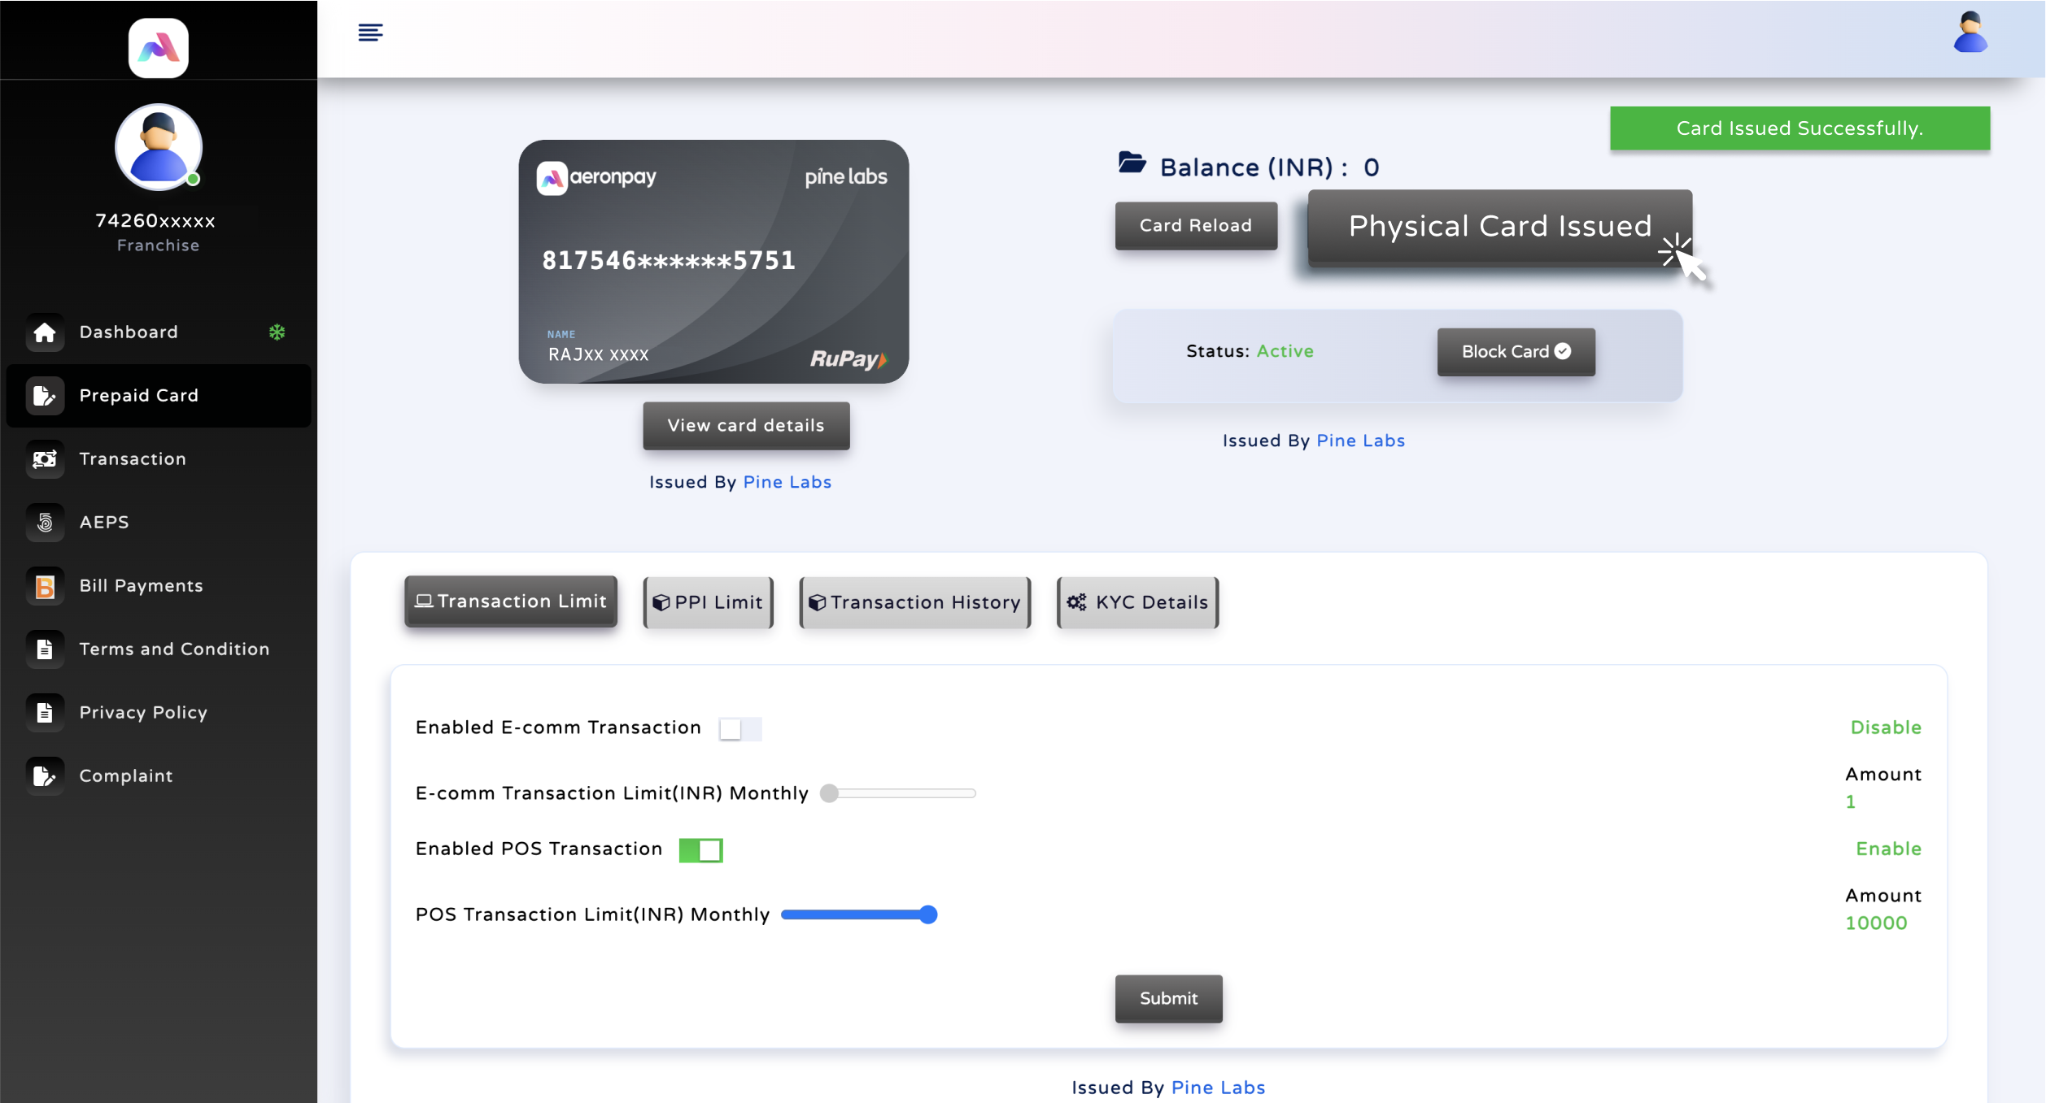Click the Bill Payments sidebar icon
The width and height of the screenshot is (2046, 1103).
coord(46,585)
